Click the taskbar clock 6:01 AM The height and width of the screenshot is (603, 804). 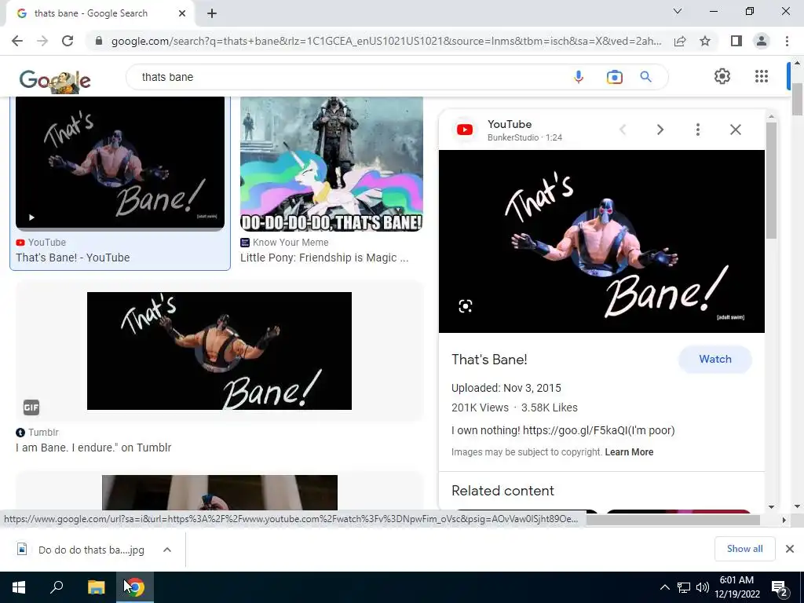tap(736, 580)
